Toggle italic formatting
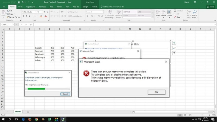The width and height of the screenshot is (217, 122). 26,16
